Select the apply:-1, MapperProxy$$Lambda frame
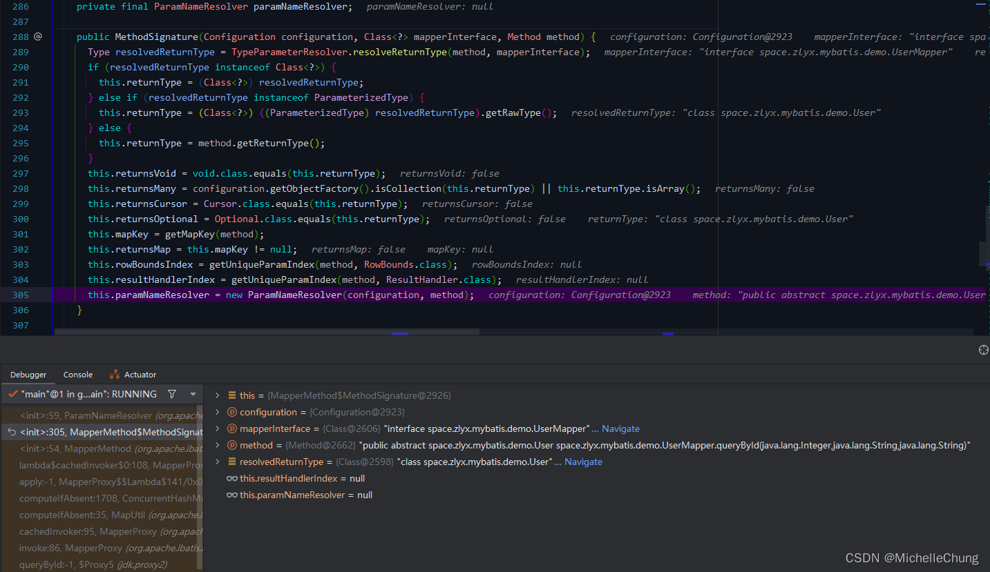990x572 pixels. coord(102,482)
